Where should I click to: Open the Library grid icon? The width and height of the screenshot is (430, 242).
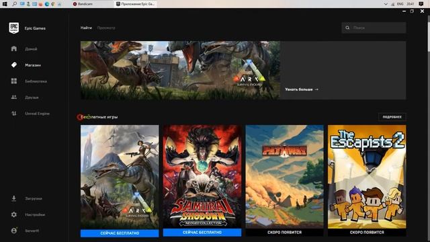[14, 81]
